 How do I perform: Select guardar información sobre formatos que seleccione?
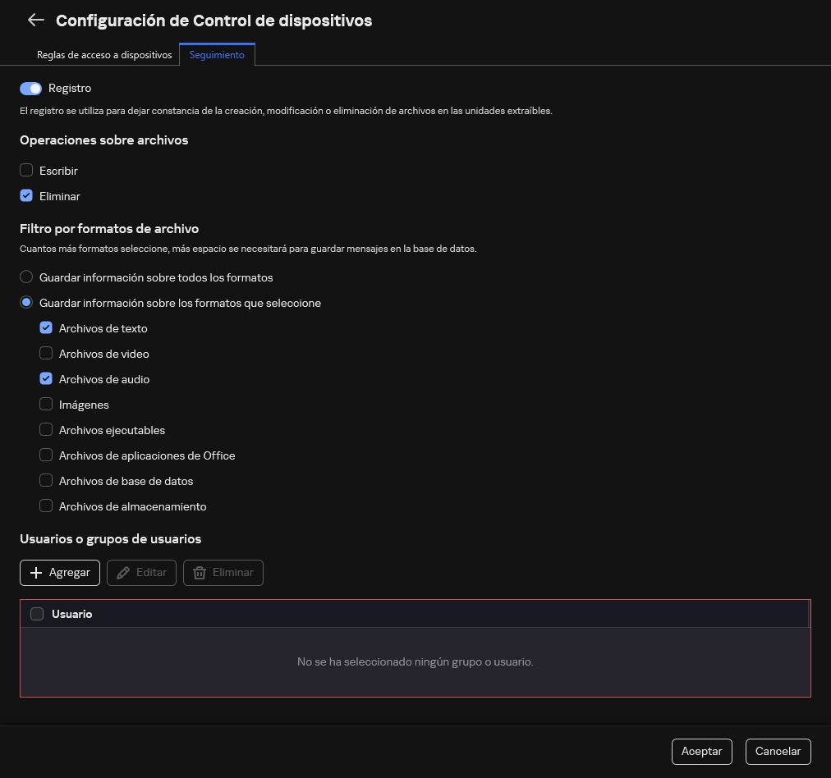point(25,302)
